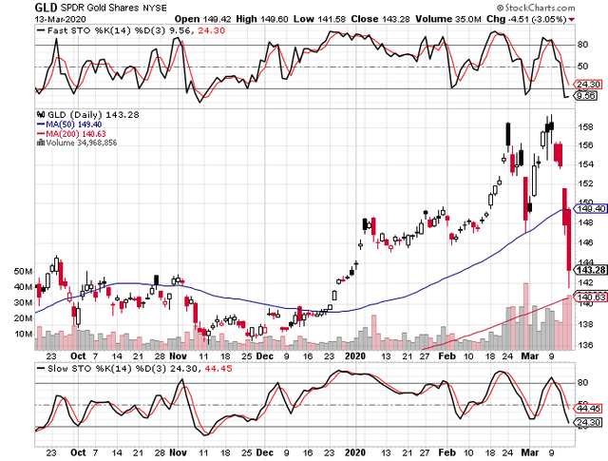
Task: Click the date 13-Mar-2020
Action: pos(60,19)
